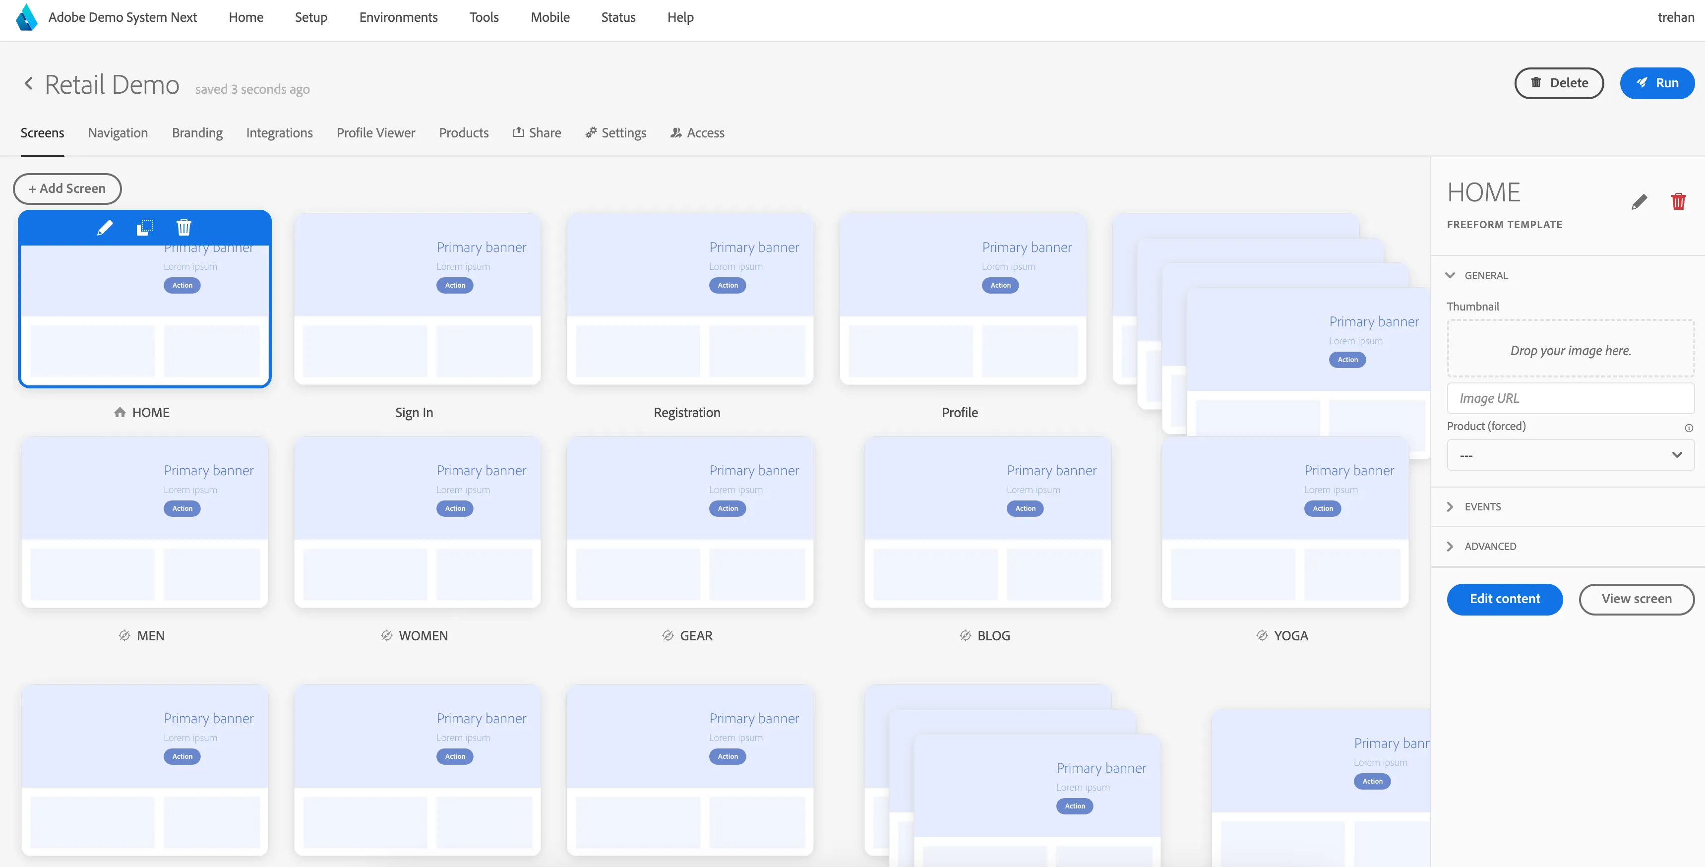The width and height of the screenshot is (1705, 867).
Task: Click the Image URL input field
Action: [x=1570, y=398]
